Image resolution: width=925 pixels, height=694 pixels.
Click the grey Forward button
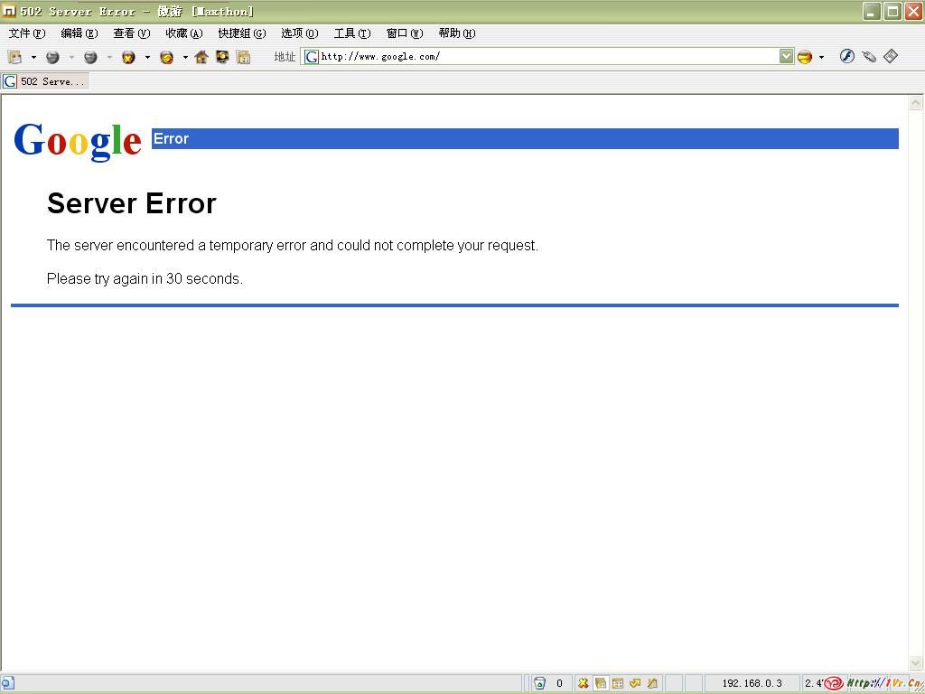(90, 57)
